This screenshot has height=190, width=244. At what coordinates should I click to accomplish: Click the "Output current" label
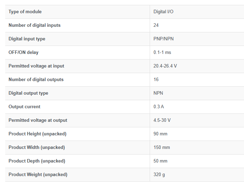tap(24, 107)
